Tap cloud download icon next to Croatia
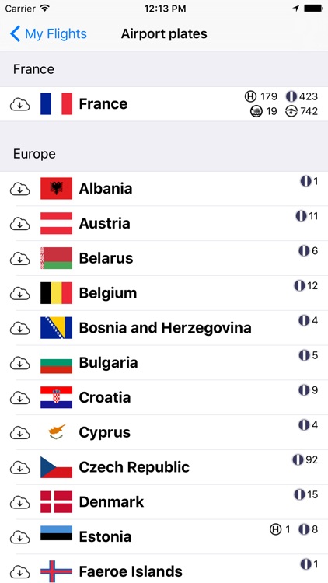The width and height of the screenshot is (328, 583). click(x=19, y=398)
